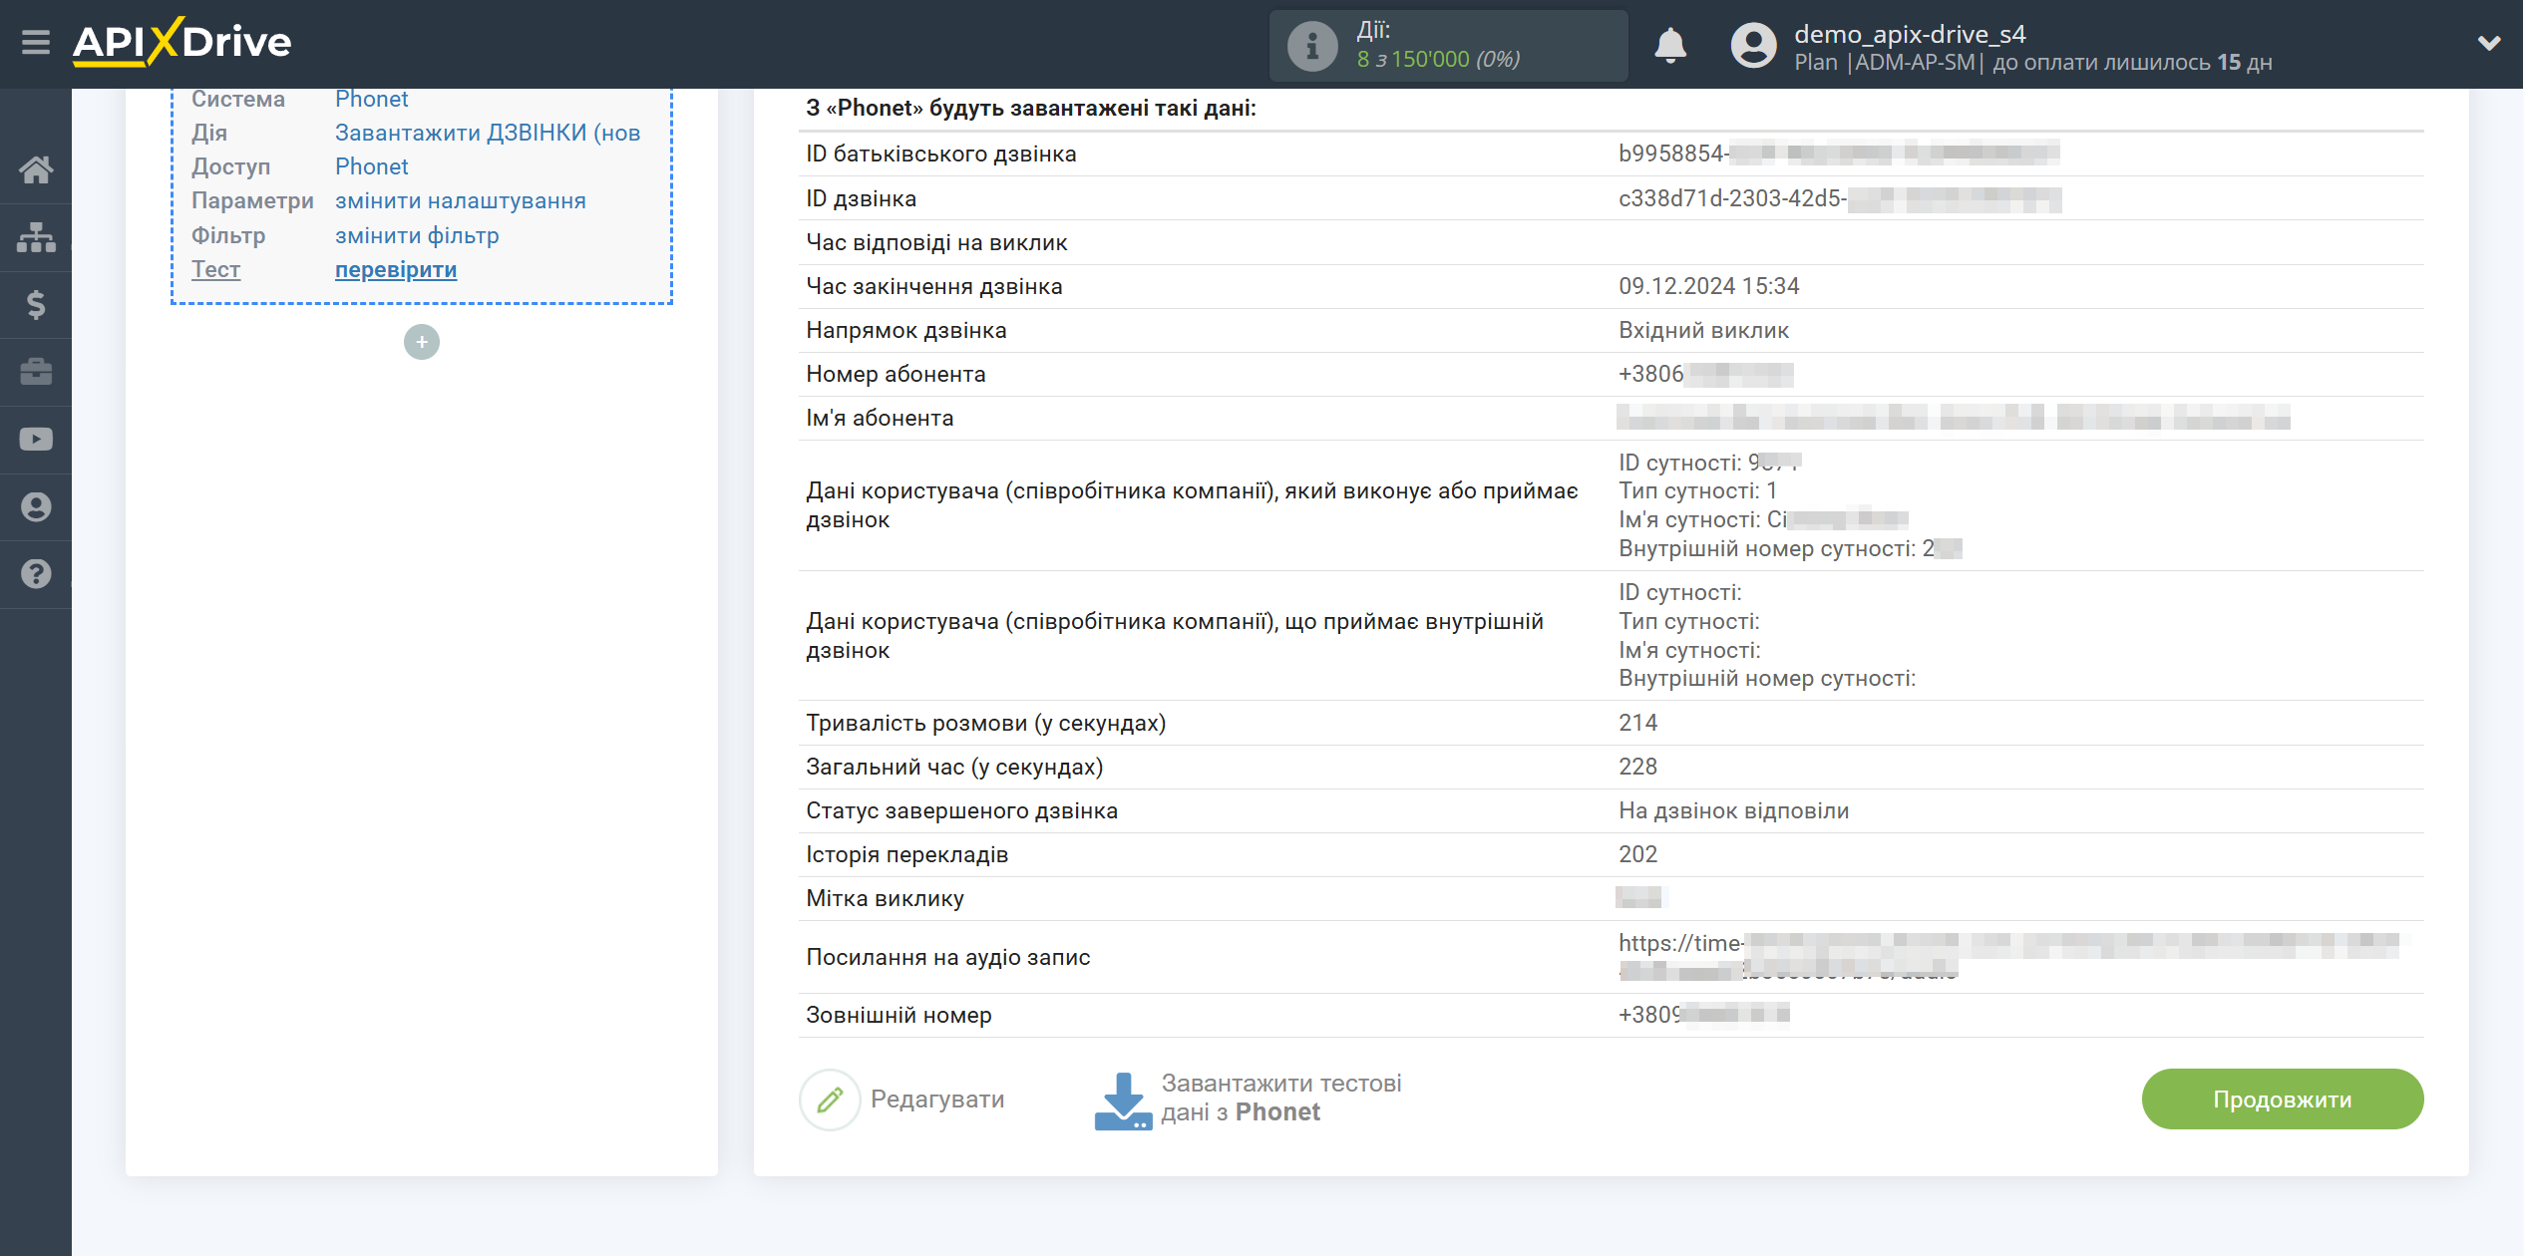Screen dimensions: 2525x1256
Task: Click the 'demo_apix-drive_s4' username
Action: point(1910,34)
